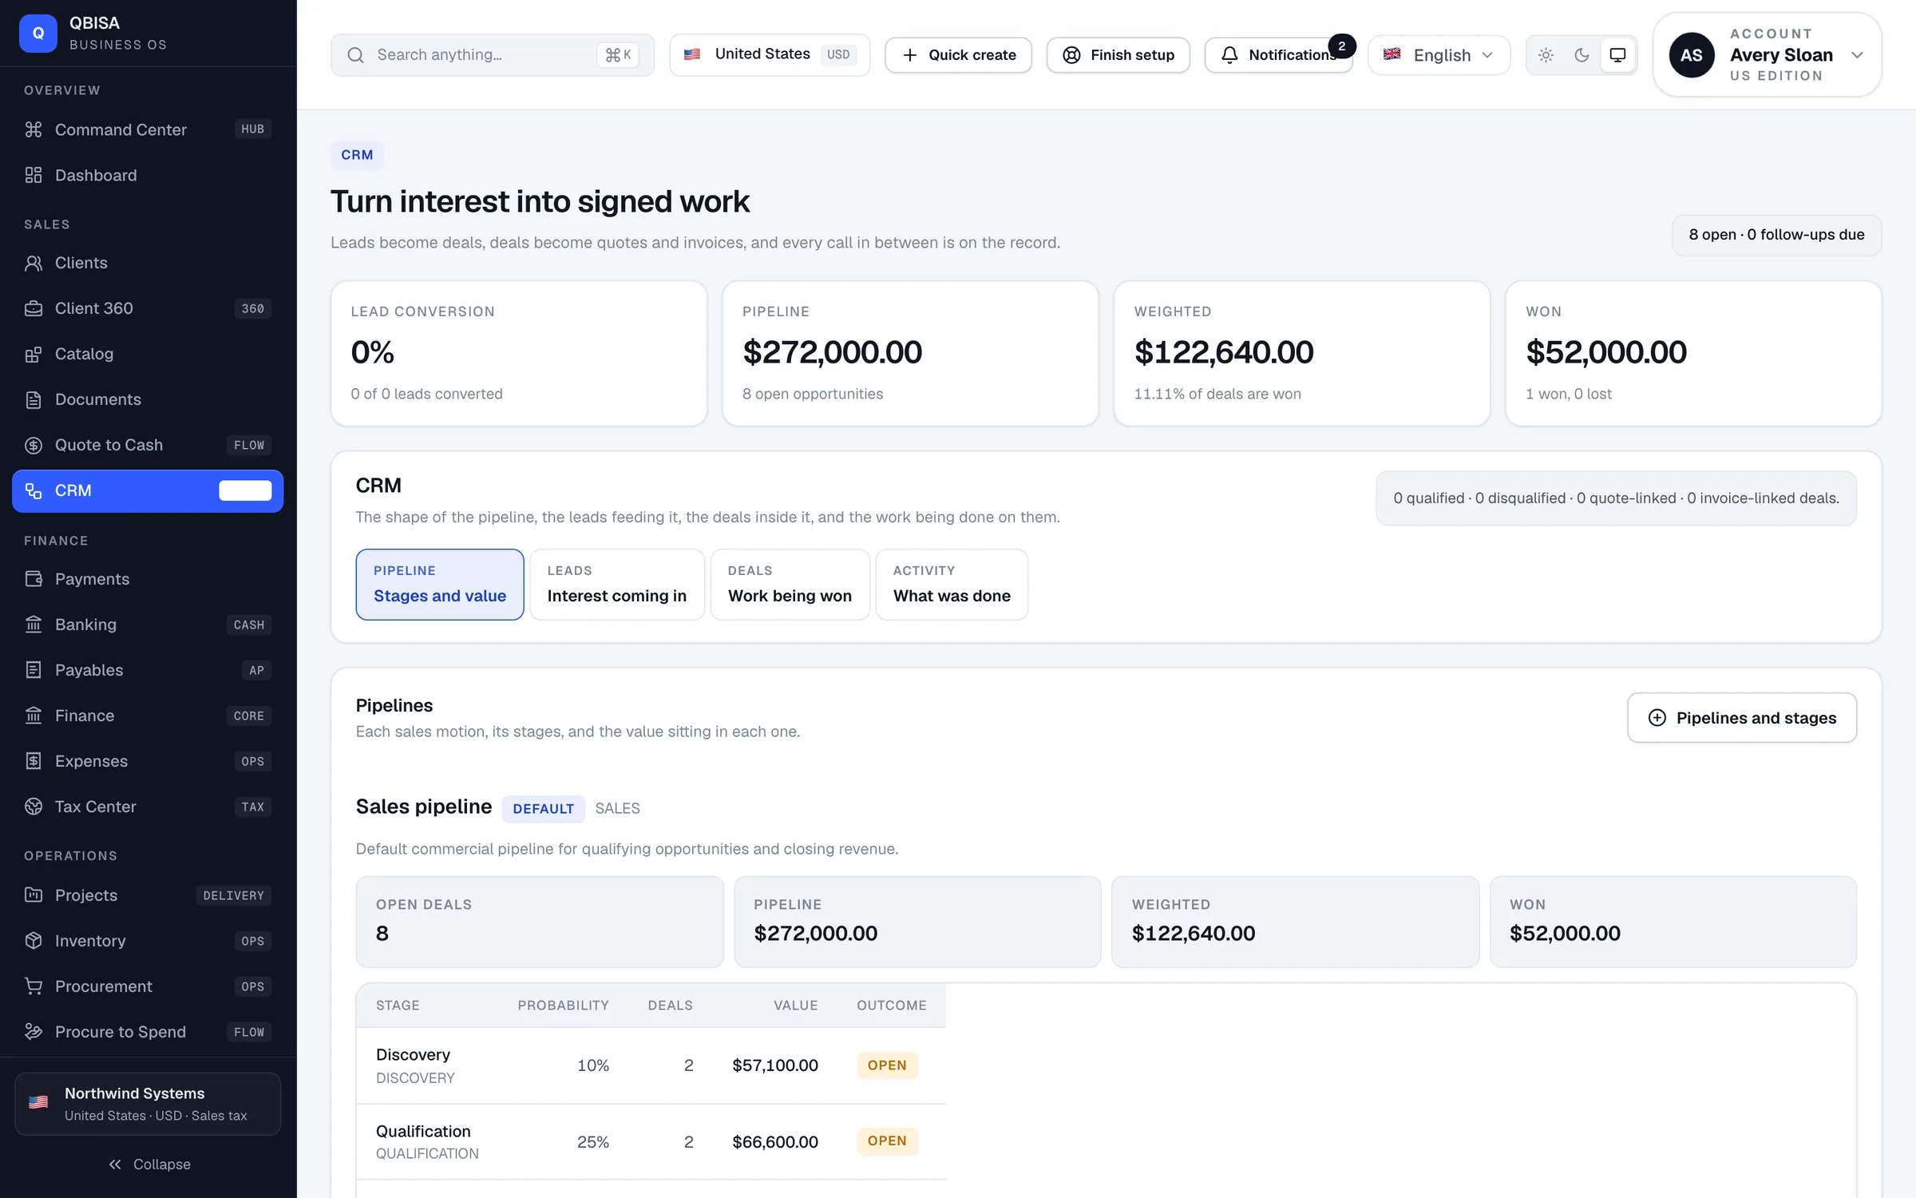Open Northwind Systems company switcher
Image resolution: width=1916 pixels, height=1198 pixels.
[x=148, y=1104]
